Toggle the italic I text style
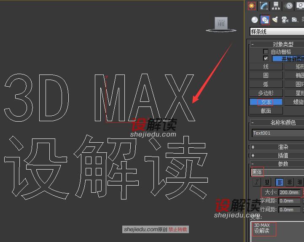This screenshot has height=242, width=304. 257,182
